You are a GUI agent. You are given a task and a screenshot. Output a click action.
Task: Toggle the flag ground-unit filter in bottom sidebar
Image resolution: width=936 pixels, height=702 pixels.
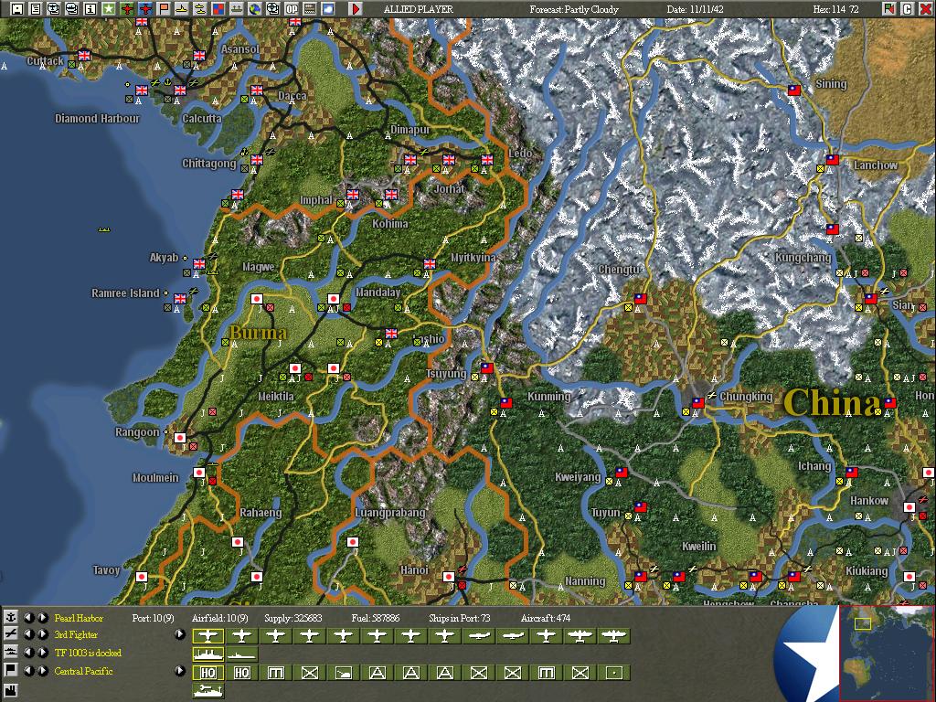point(10,669)
